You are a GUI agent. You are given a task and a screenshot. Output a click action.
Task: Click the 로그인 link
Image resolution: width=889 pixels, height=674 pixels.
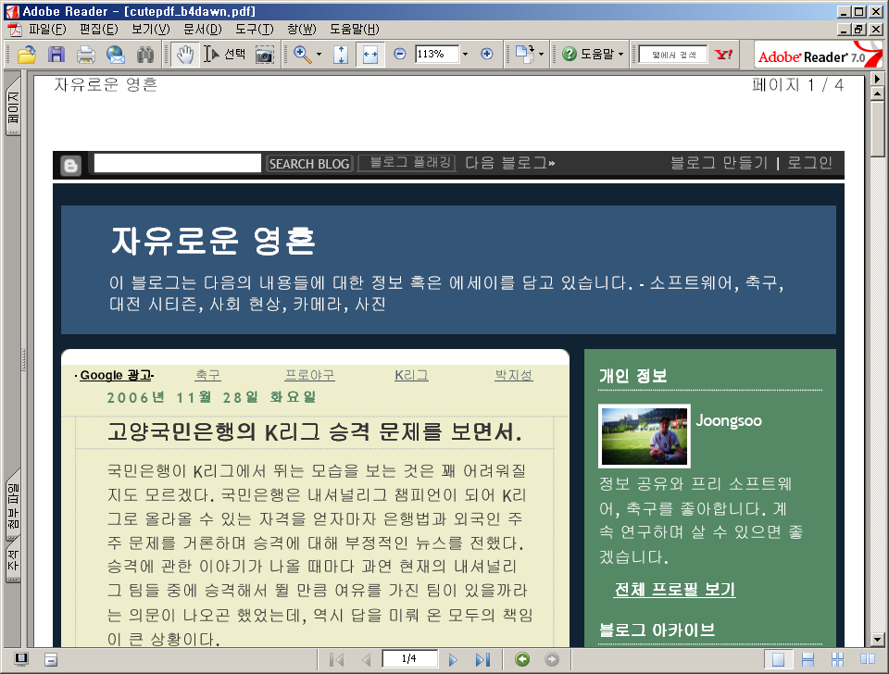[x=809, y=163]
